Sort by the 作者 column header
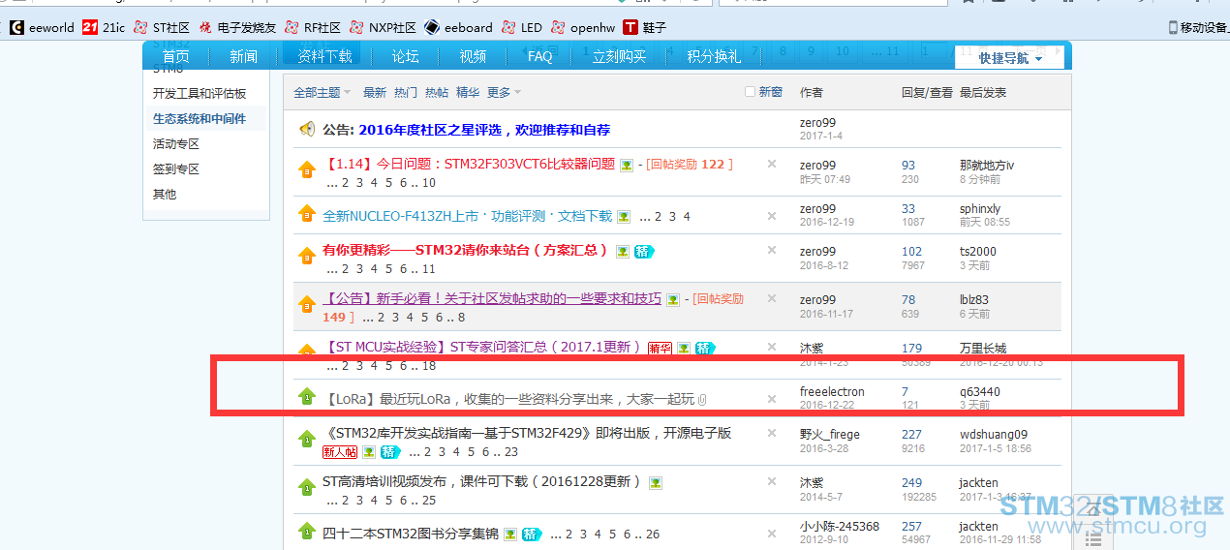 coord(812,92)
